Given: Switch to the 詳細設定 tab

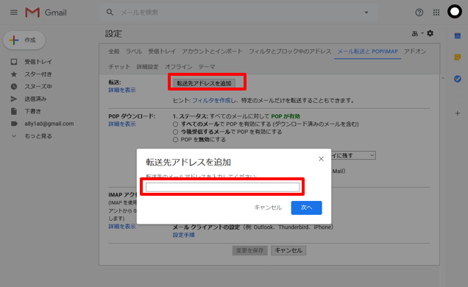Looking at the screenshot, I should (x=147, y=66).
